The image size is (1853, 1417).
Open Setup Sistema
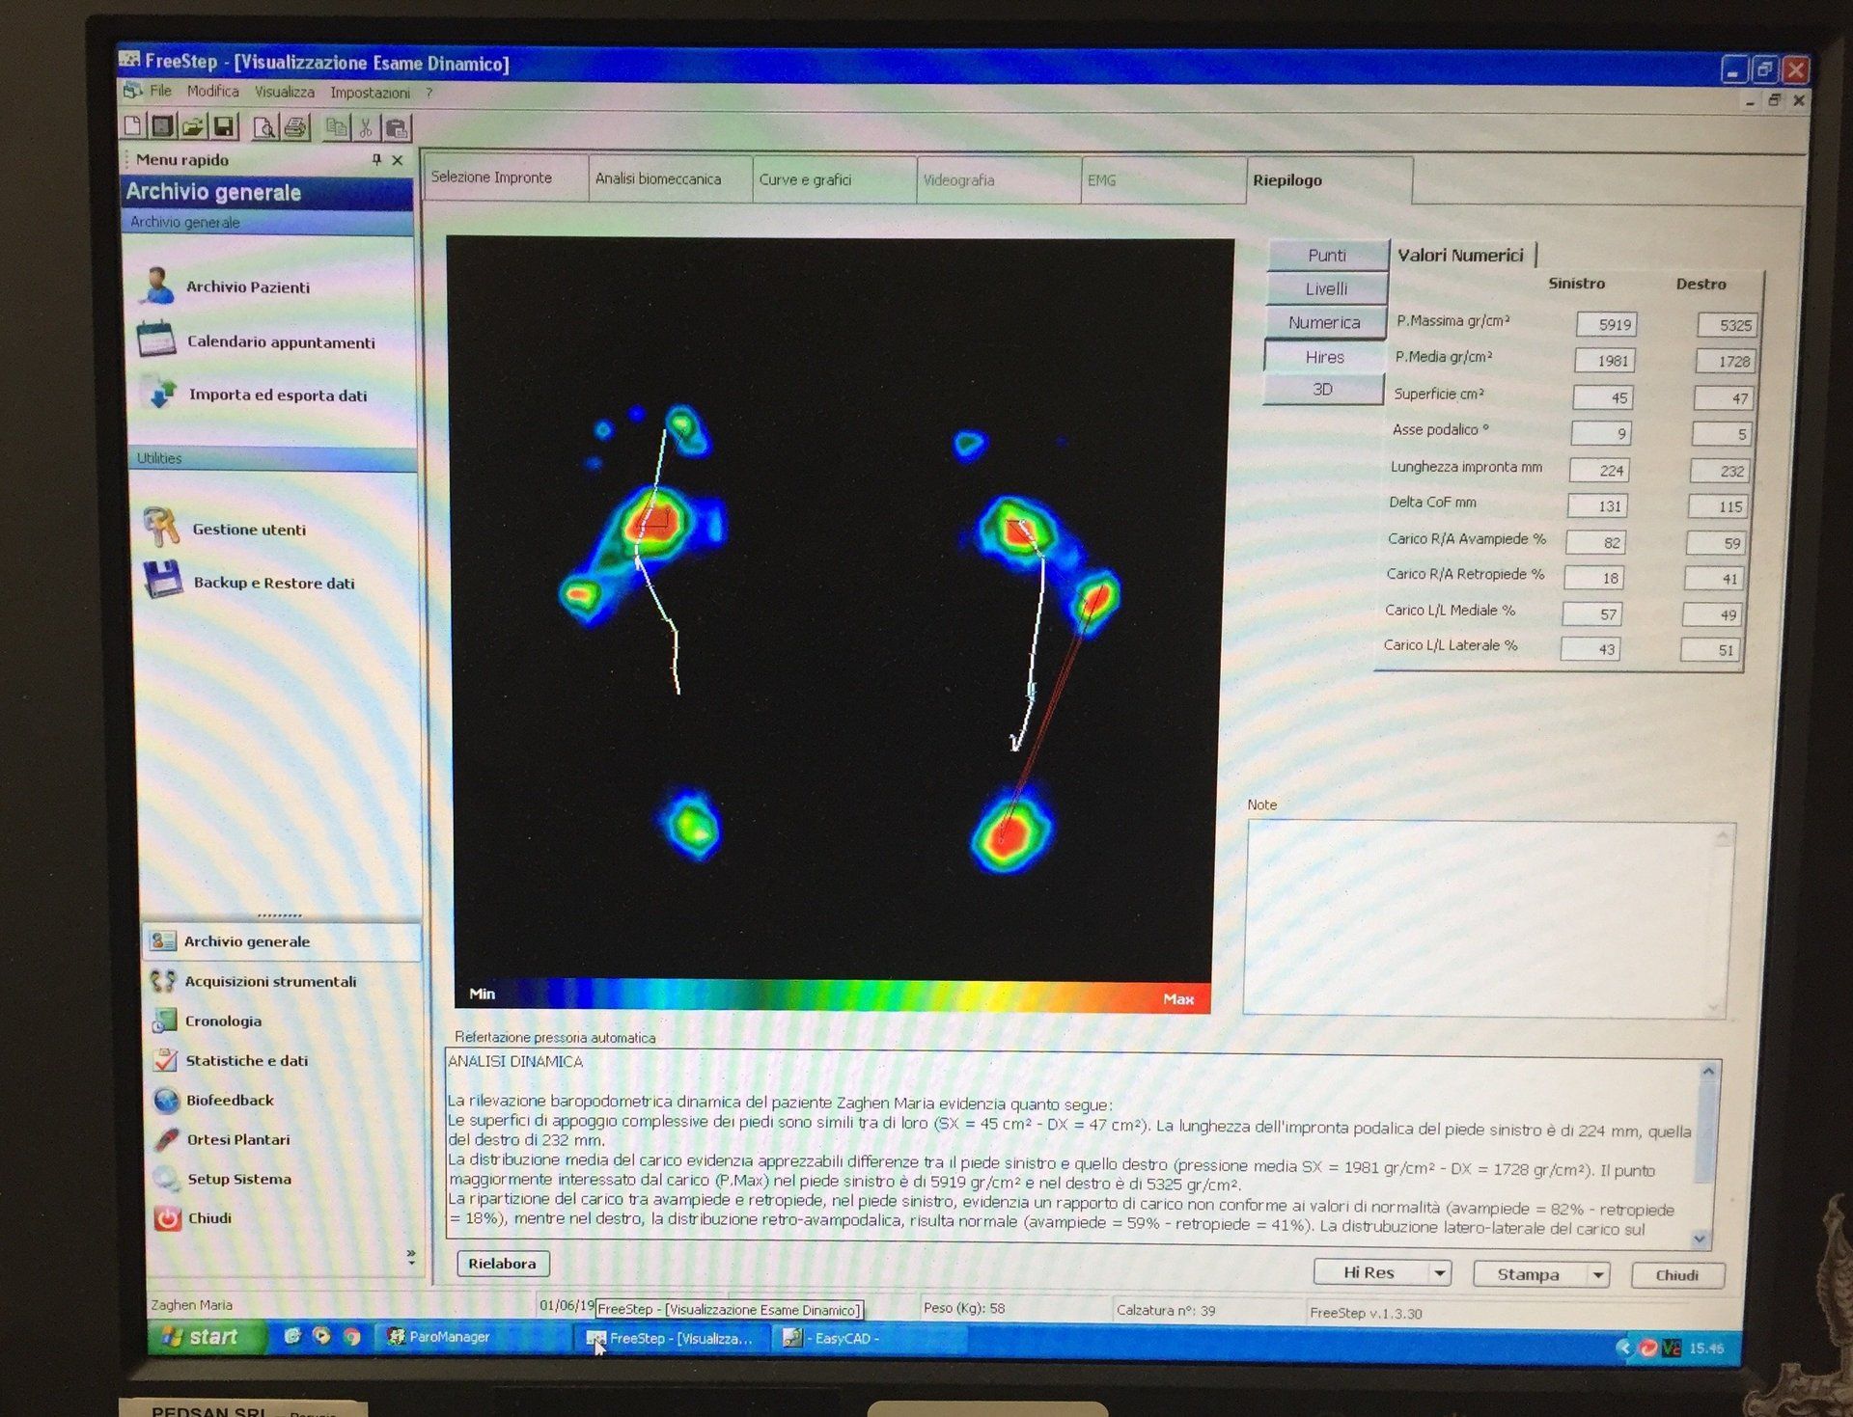(222, 1179)
